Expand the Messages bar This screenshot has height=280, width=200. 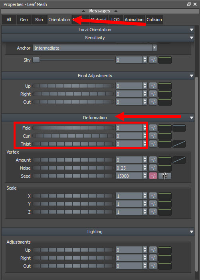coord(100,11)
